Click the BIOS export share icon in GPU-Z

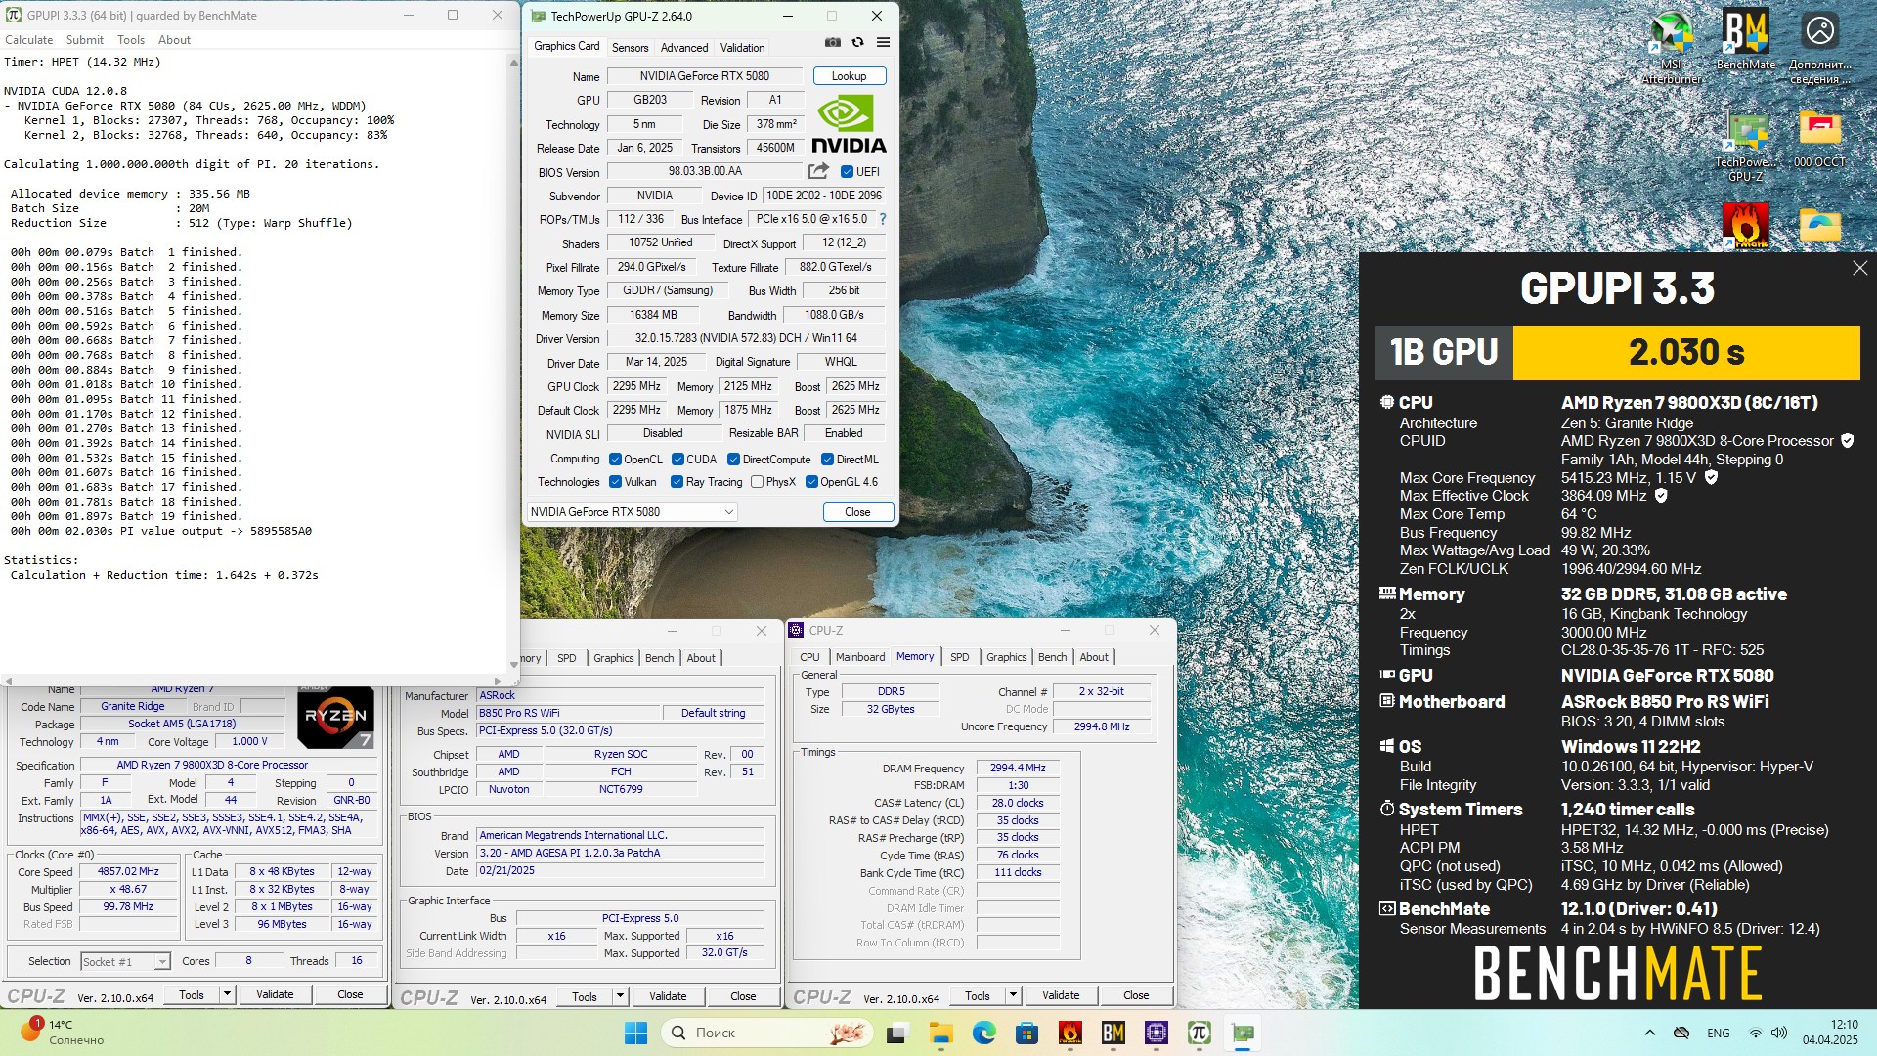818,171
